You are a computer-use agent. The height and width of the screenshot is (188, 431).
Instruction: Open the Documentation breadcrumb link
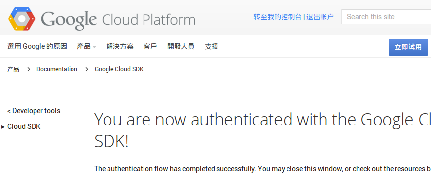pyautogui.click(x=57, y=69)
